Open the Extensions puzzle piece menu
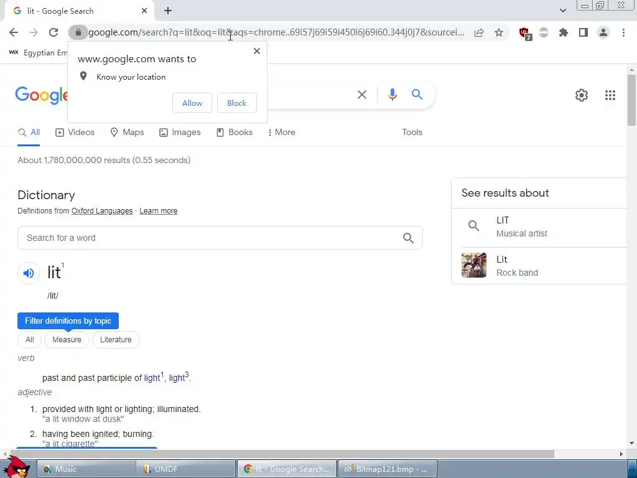 564,32
